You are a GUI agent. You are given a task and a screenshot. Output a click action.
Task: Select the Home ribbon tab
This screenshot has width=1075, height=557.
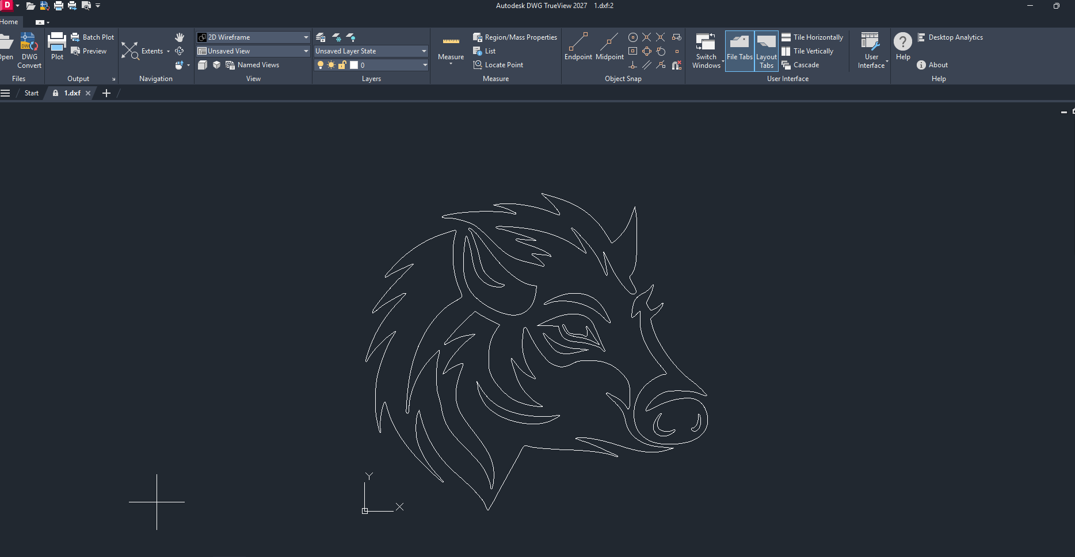[x=9, y=22]
